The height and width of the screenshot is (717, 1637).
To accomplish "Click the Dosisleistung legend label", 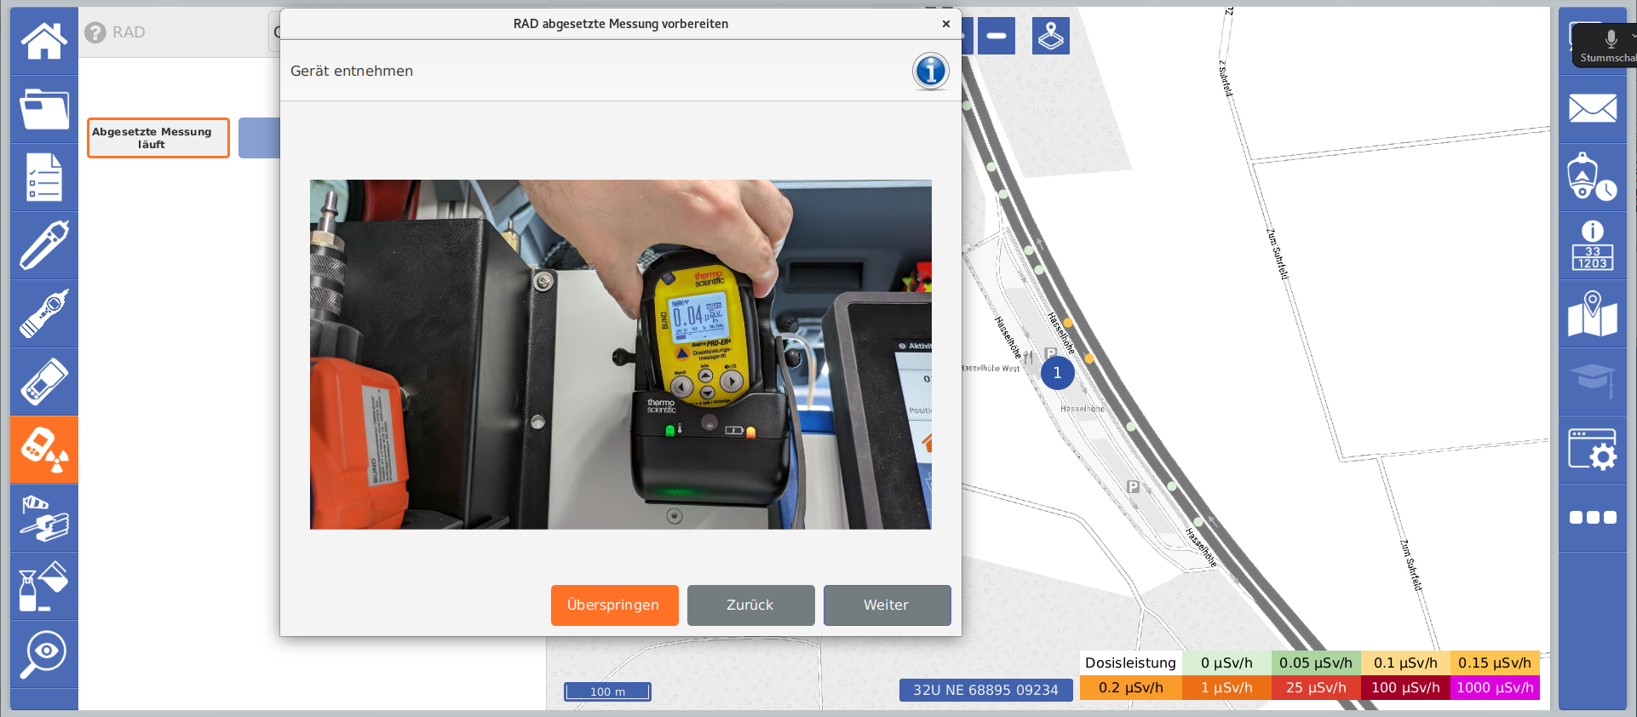I will 1131,663.
